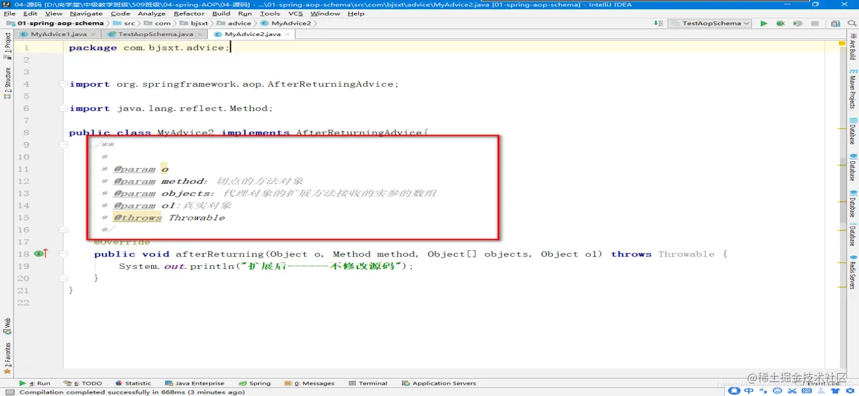
Task: Open the Run menu
Action: click(245, 14)
